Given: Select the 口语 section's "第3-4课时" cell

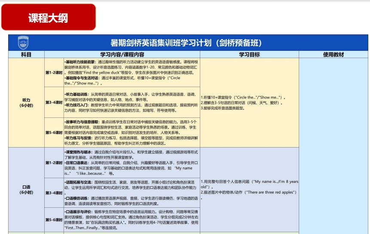Looking at the screenshot, I should [x=54, y=193].
